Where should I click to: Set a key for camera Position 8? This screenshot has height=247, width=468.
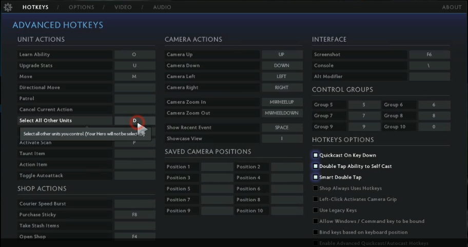point(287,200)
